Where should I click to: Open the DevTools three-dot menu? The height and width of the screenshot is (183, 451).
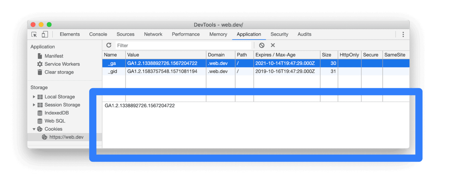point(403,34)
